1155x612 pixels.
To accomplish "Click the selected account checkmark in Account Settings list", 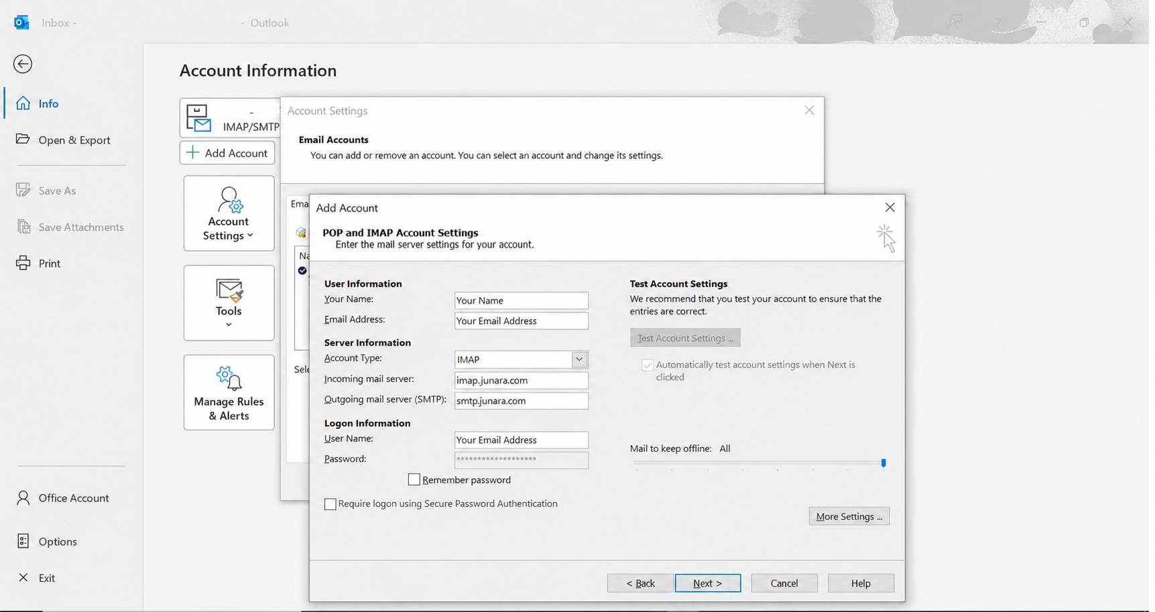I will (302, 271).
